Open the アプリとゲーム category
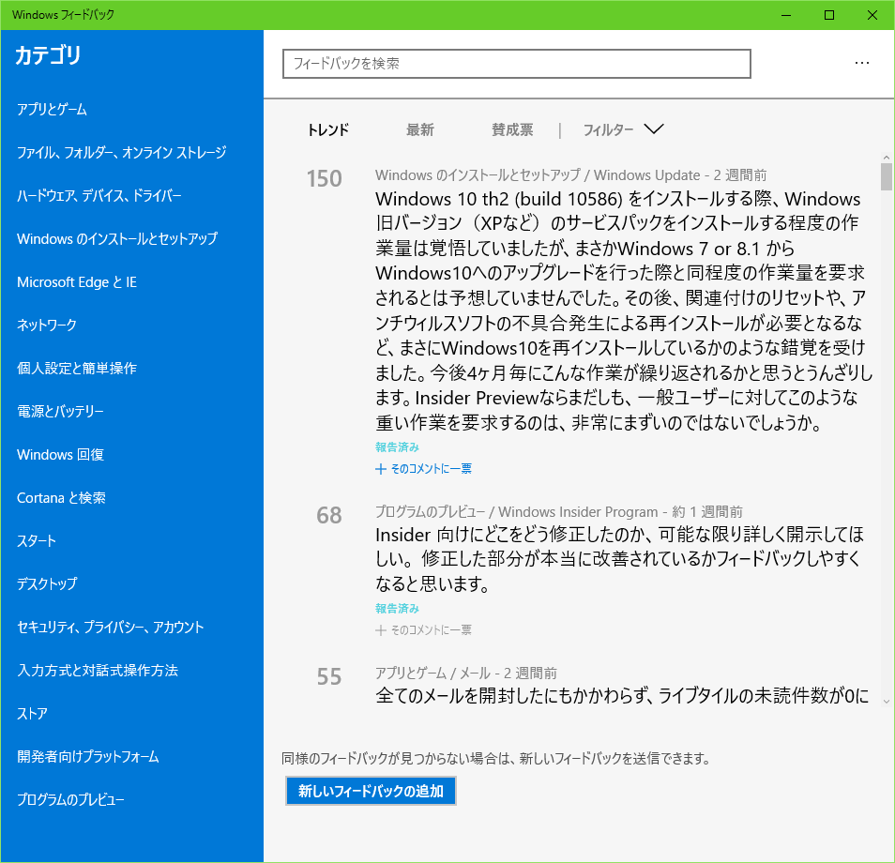 point(52,109)
